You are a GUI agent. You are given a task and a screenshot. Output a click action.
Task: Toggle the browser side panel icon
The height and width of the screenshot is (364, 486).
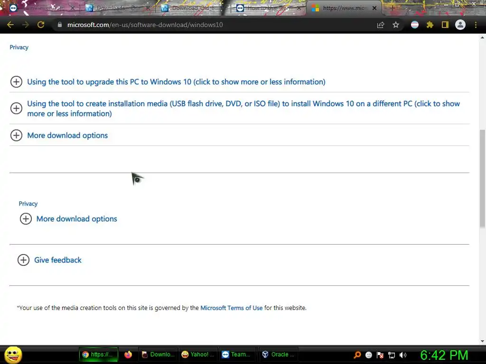pos(445,25)
